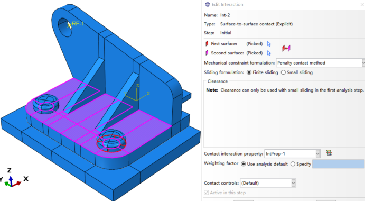Screen dimensions: 365x201
Task: Click the red First surface indicator icon
Action: 207,43
